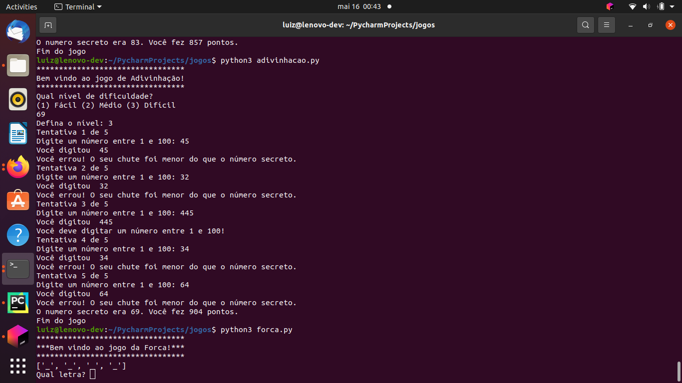Click the 'Você digitou 445' line

pos(74,222)
